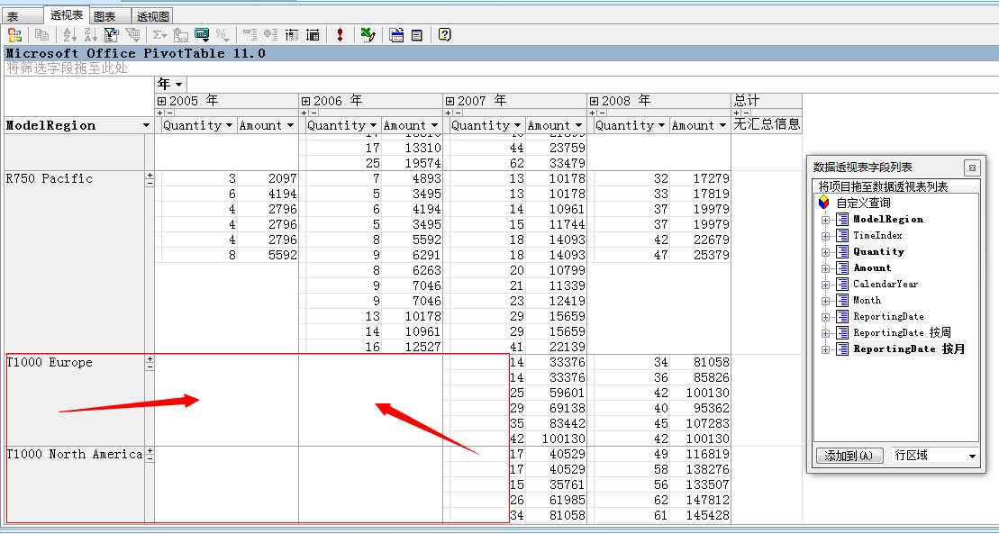The image size is (999, 534).
Task: Click the Calculated Totals and Fields icon
Action: pyautogui.click(x=202, y=35)
